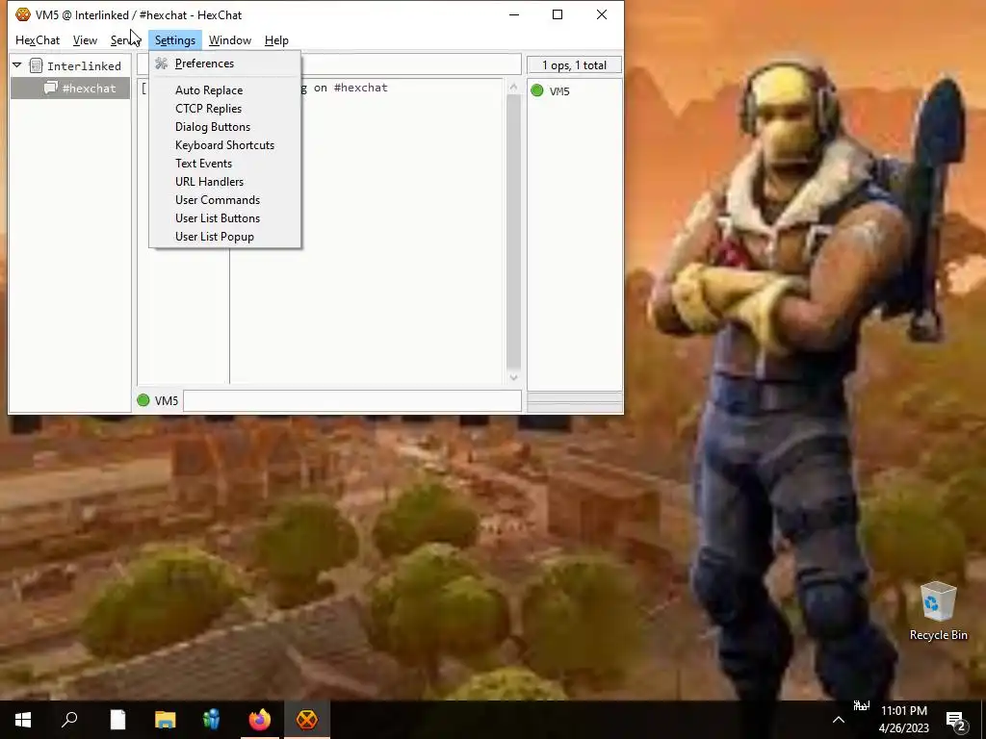The width and height of the screenshot is (986, 739).
Task: Open the View menu
Action: [x=85, y=40]
